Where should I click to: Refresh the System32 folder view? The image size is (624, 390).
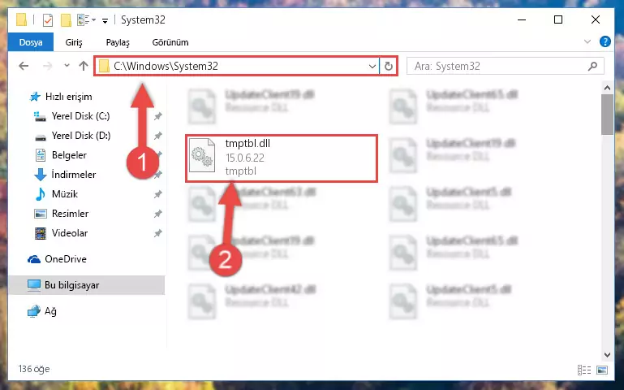tap(389, 66)
